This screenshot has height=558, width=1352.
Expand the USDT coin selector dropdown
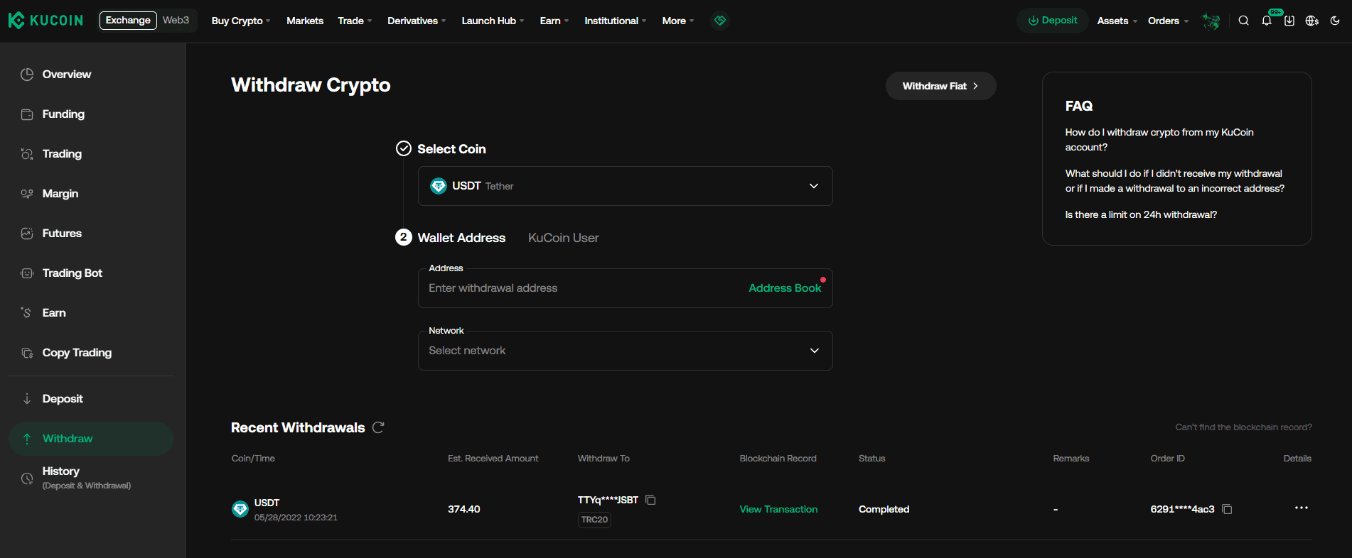[x=814, y=186]
